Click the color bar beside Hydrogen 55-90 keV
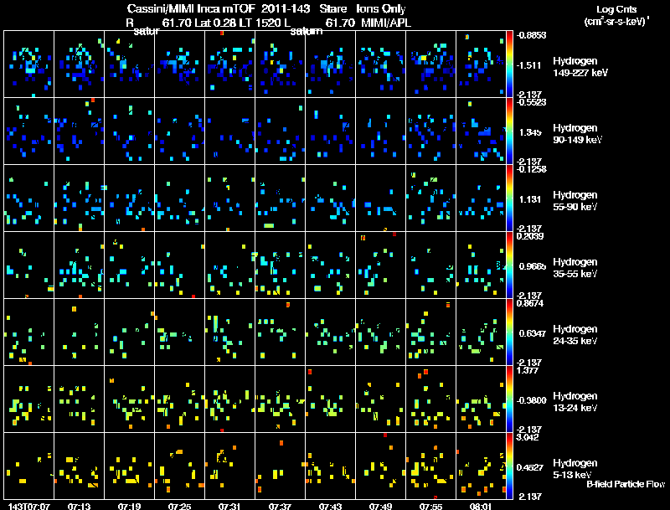 coord(509,198)
